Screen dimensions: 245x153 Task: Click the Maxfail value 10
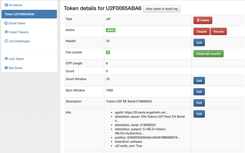108,41
